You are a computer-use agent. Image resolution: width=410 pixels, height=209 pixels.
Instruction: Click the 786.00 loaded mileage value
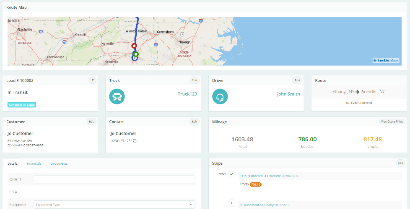tap(307, 140)
